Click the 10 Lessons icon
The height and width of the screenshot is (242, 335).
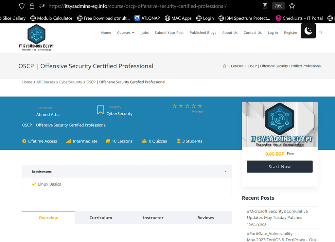pyautogui.click(x=108, y=141)
